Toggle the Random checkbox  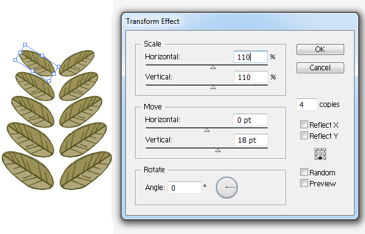pyautogui.click(x=304, y=172)
